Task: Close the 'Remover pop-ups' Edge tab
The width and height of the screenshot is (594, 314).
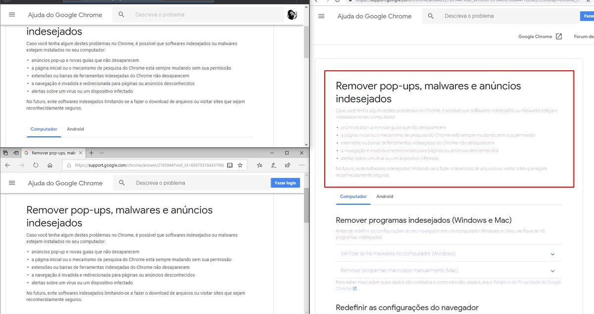Action: coord(81,153)
